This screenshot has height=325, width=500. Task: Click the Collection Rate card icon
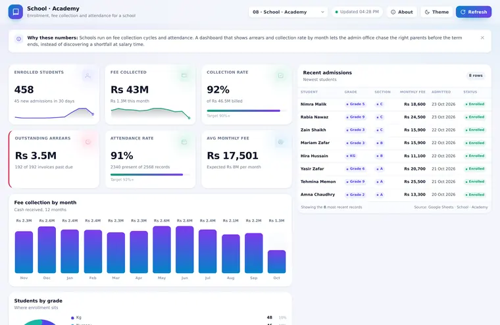click(x=281, y=76)
